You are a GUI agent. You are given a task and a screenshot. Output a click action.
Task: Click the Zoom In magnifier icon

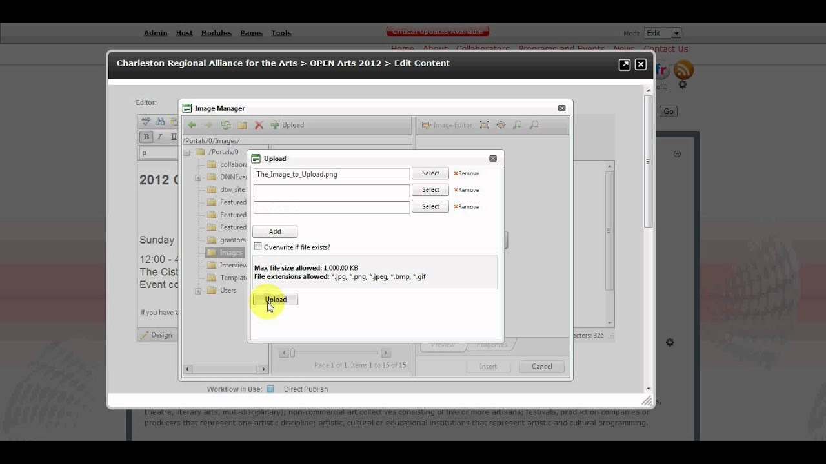pos(517,125)
